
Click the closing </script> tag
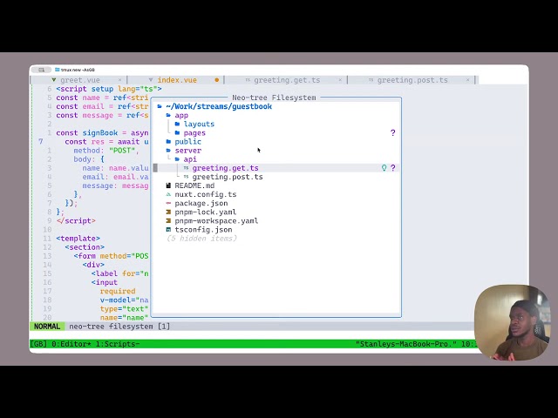click(x=76, y=220)
